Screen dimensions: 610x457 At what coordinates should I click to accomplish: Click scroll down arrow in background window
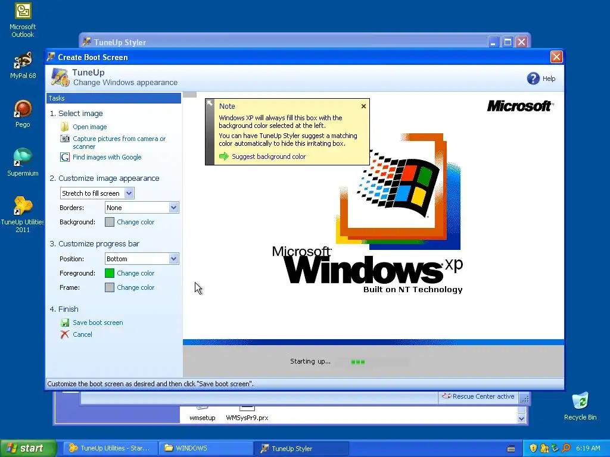coord(522,418)
